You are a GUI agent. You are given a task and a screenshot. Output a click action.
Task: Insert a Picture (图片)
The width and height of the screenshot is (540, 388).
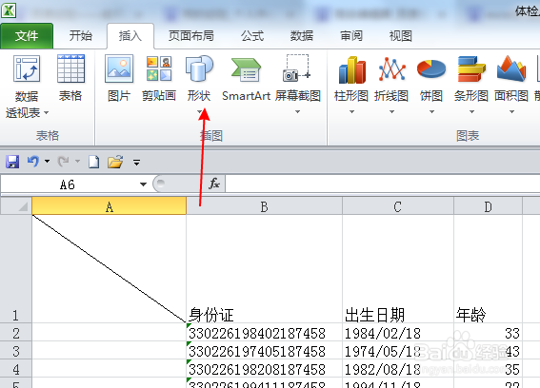[119, 78]
